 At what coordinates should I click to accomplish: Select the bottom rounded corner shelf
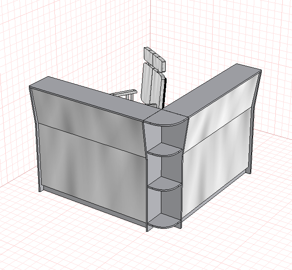click(x=164, y=221)
